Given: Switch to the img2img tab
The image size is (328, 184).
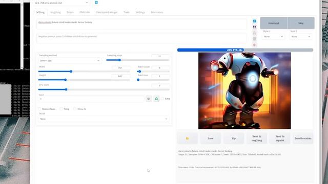Looking at the screenshot, I should [55, 12].
